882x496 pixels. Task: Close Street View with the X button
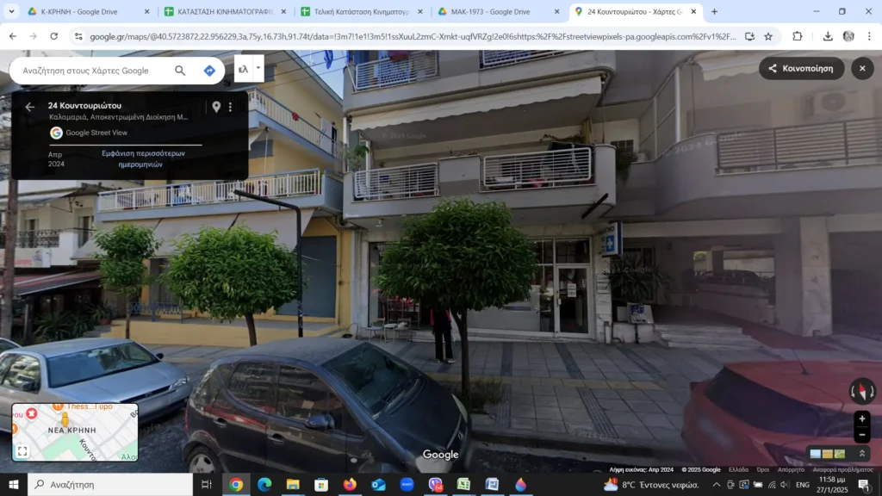862,69
